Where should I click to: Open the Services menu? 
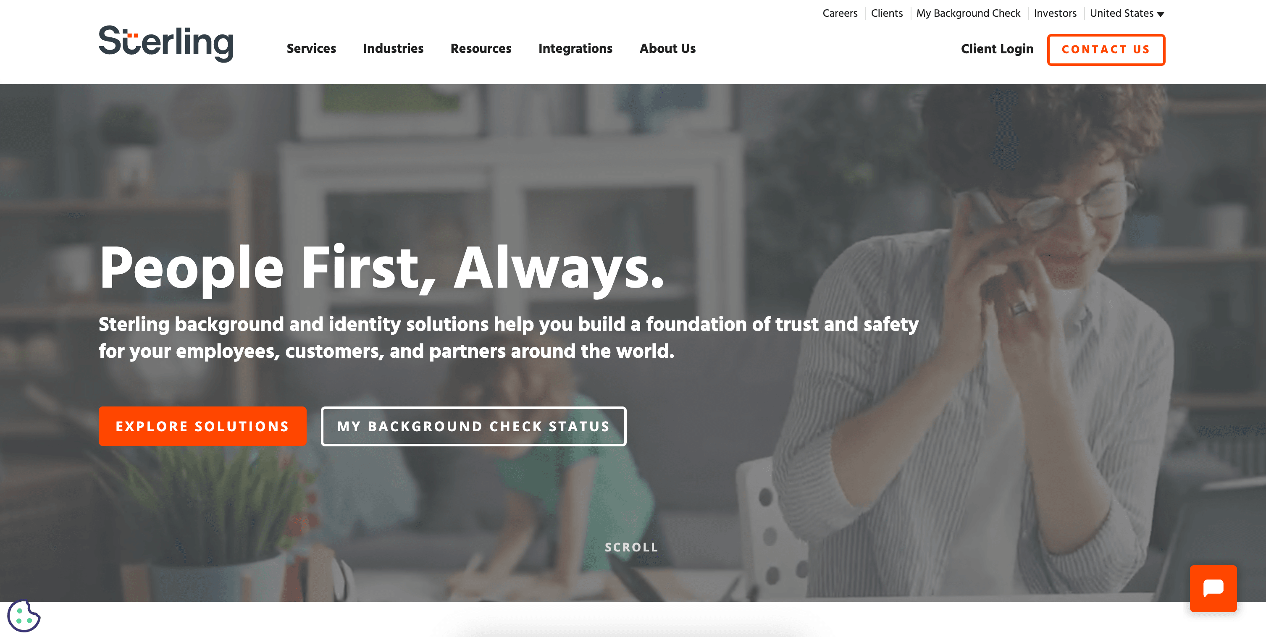click(311, 49)
